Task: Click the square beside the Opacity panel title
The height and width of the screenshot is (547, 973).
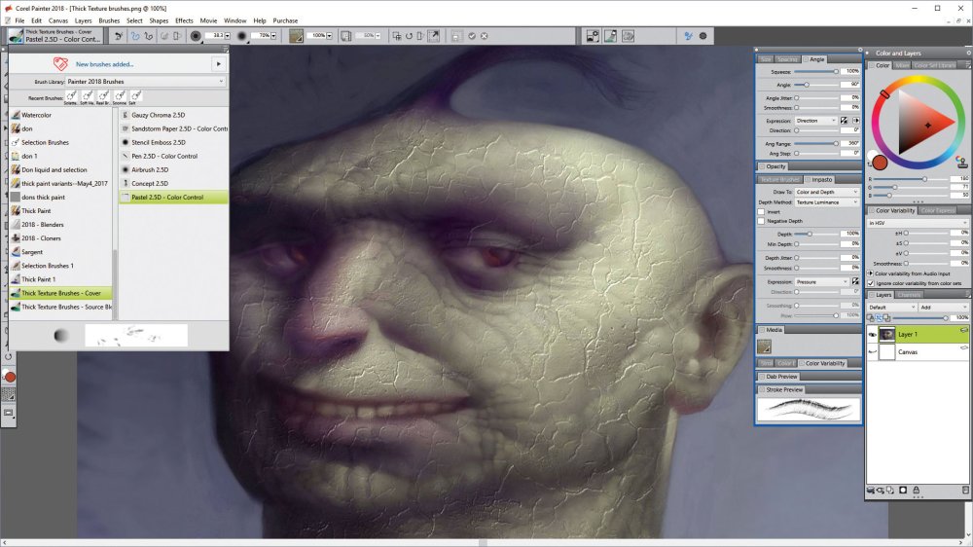Action: 762,166
